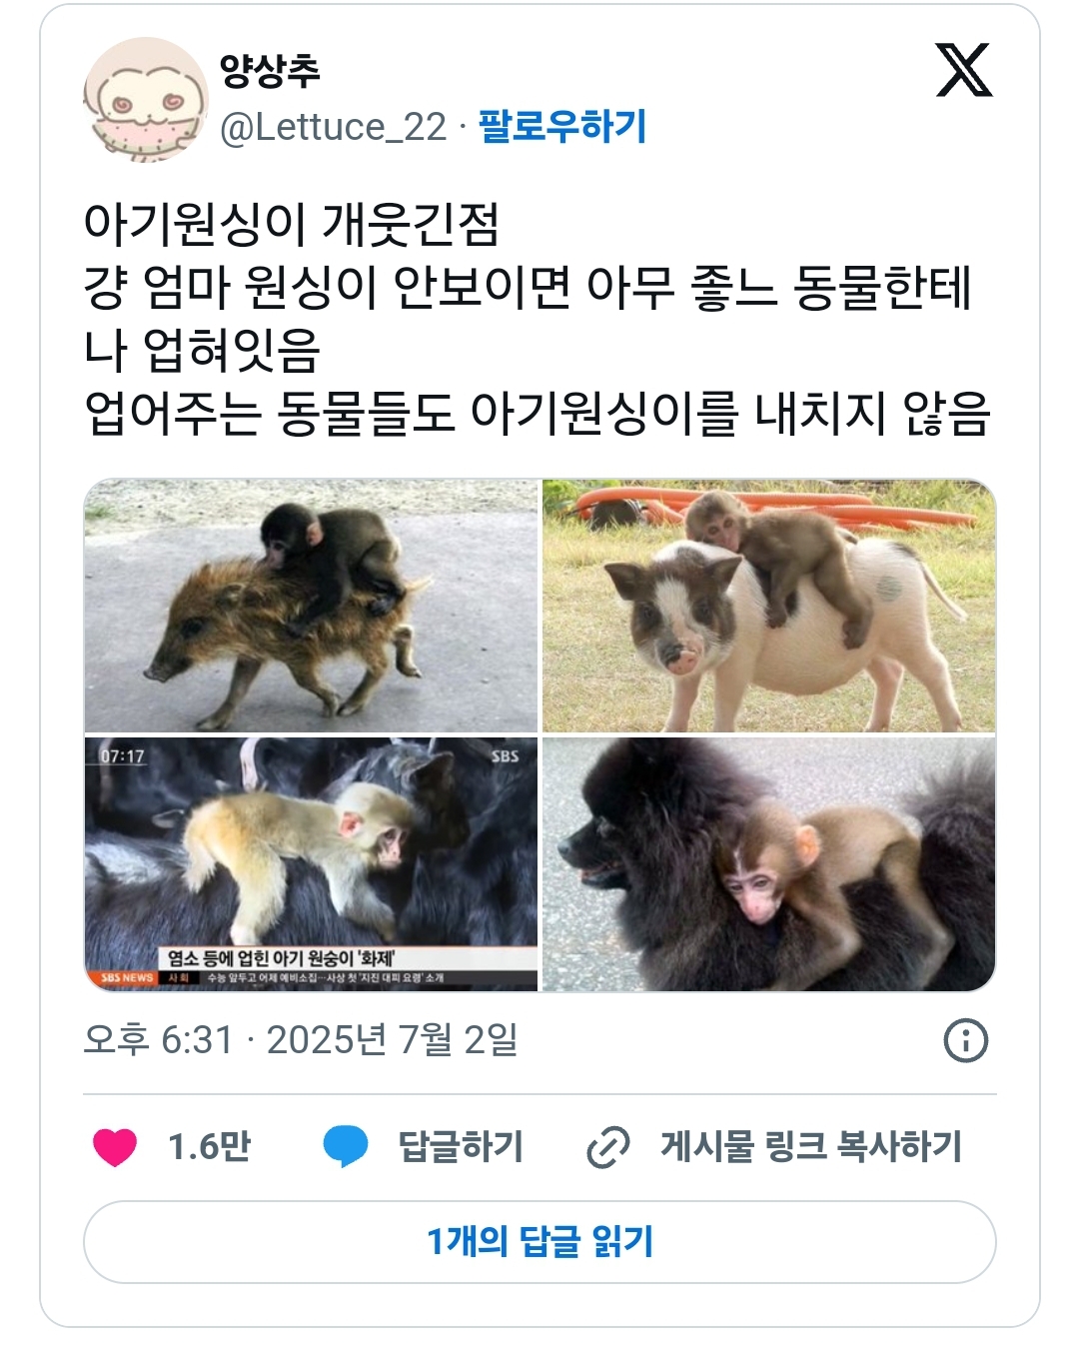Click the date 2025년 7월 2일
Image resolution: width=1079 pixels, height=1346 pixels.
(x=393, y=1040)
